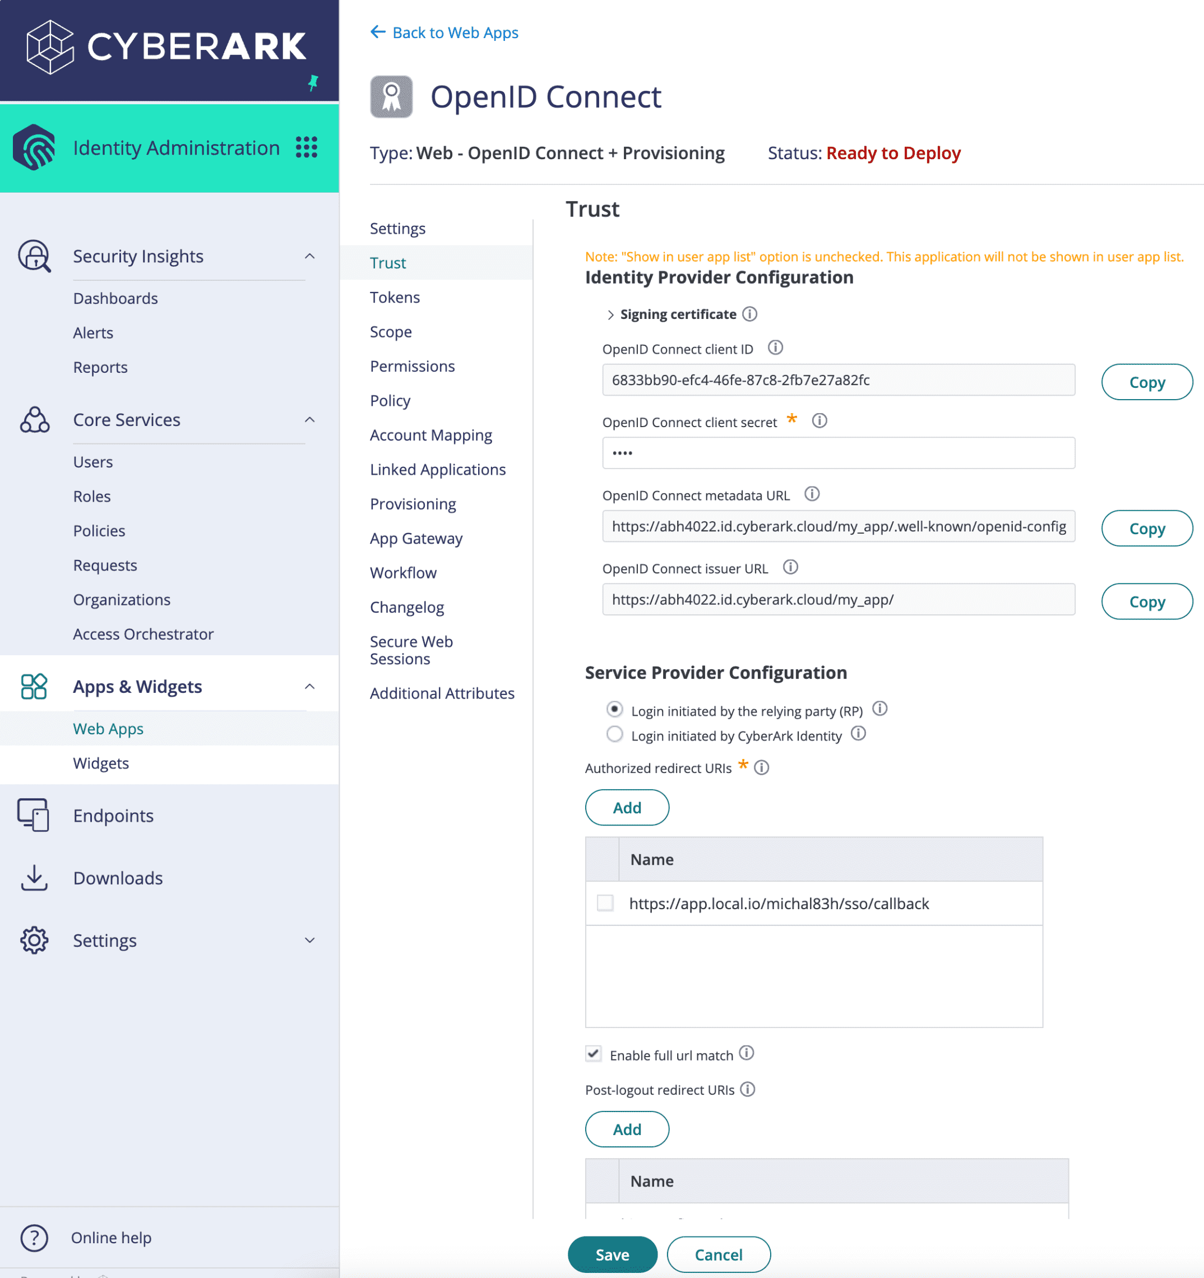Add an authorized redirect URI
Screen dimensions: 1204x1278
627,807
